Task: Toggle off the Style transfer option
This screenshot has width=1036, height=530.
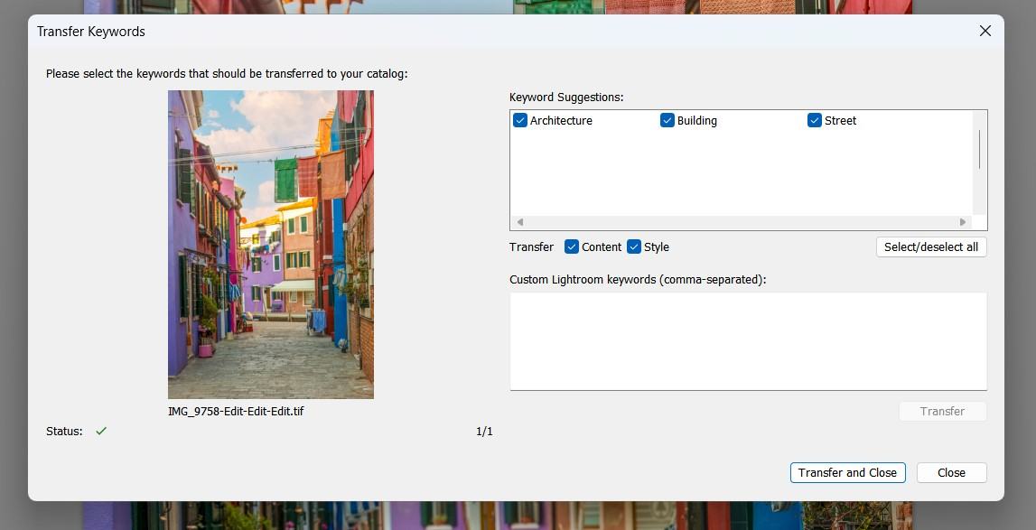Action: 635,246
